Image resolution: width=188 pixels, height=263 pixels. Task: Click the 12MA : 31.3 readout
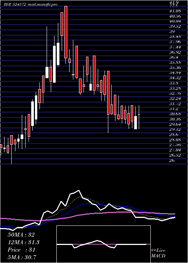tap(23, 242)
